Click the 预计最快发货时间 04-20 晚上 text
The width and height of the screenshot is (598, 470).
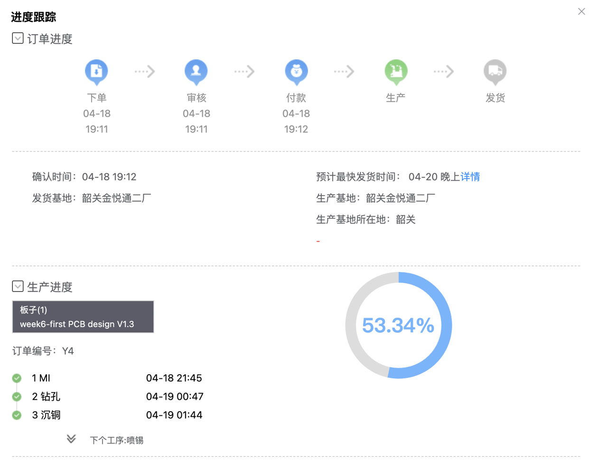click(388, 177)
